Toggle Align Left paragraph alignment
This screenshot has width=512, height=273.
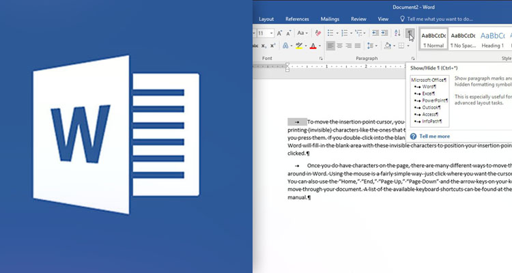click(x=330, y=46)
